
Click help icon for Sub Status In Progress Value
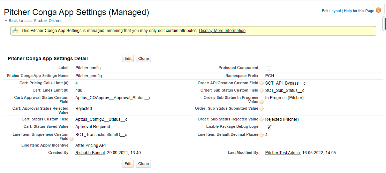tap(262, 102)
